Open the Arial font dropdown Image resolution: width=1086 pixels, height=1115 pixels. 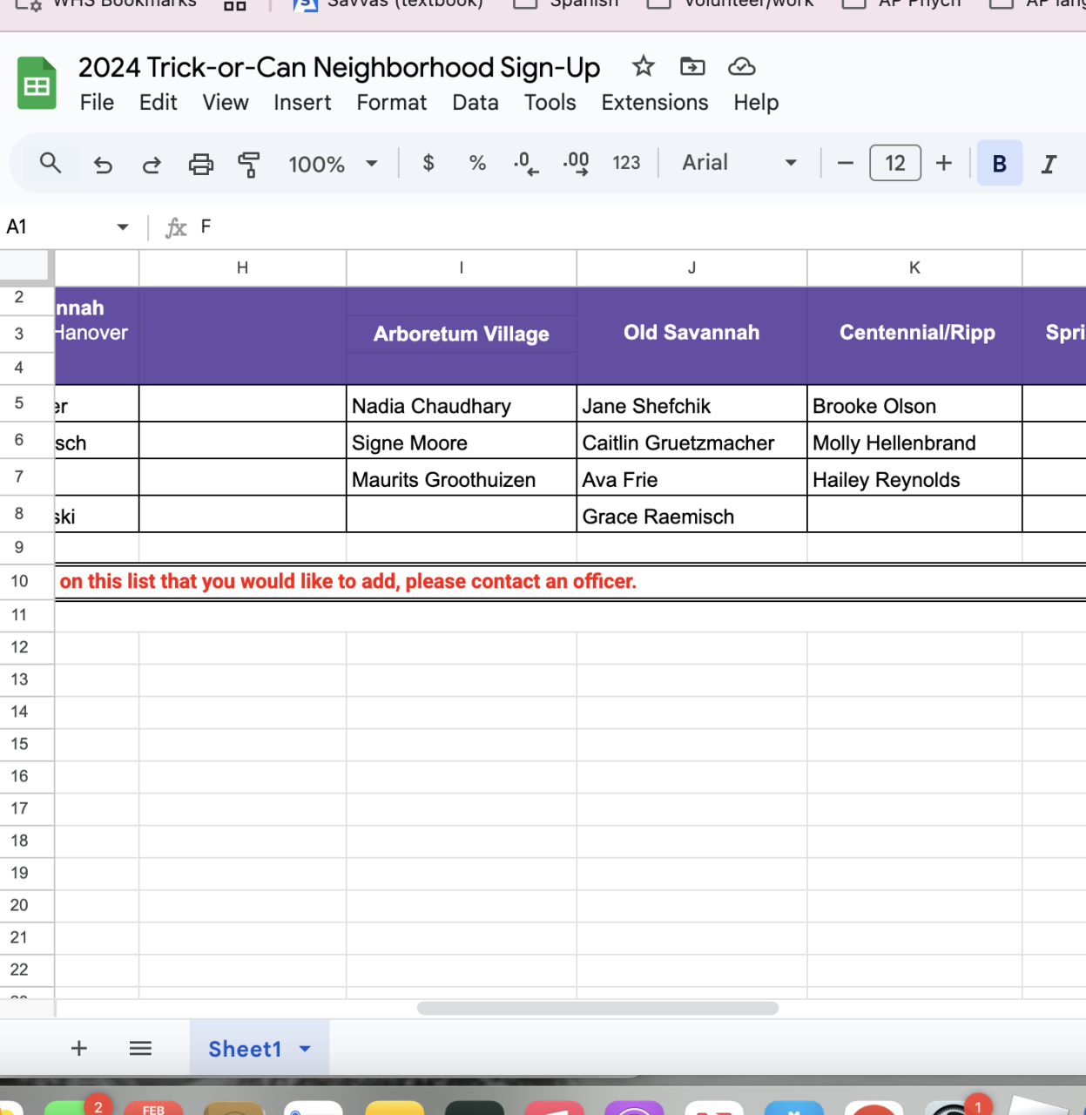pos(739,163)
